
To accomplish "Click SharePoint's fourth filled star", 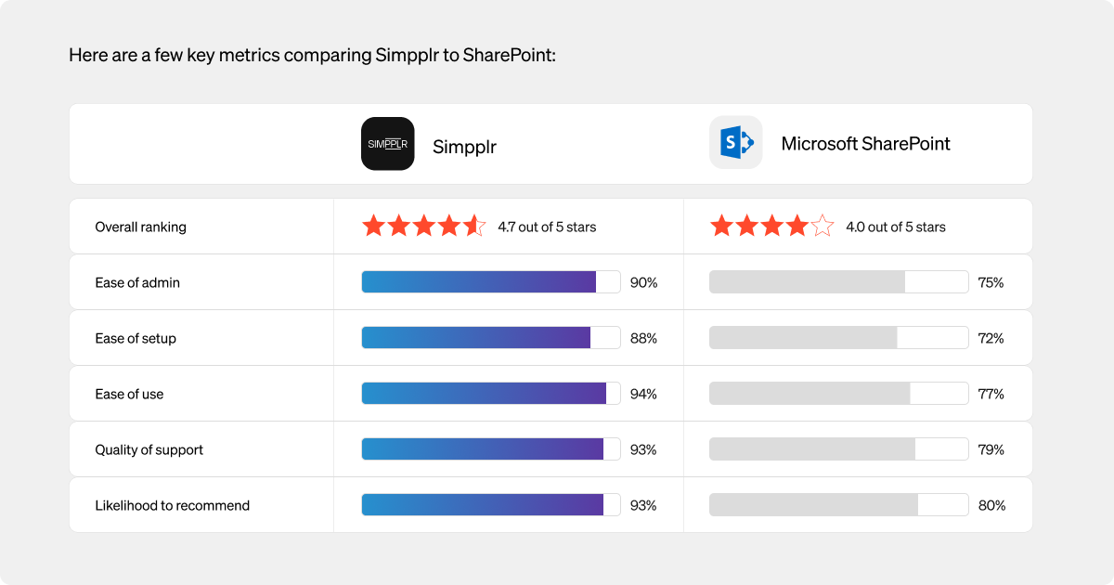I will click(x=797, y=226).
